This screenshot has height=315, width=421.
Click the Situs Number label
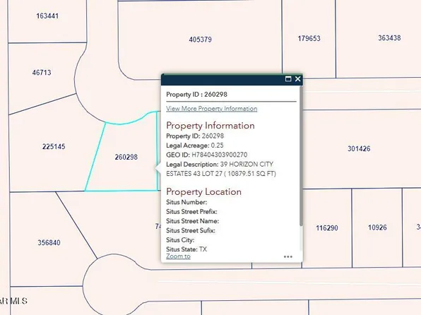(x=186, y=202)
